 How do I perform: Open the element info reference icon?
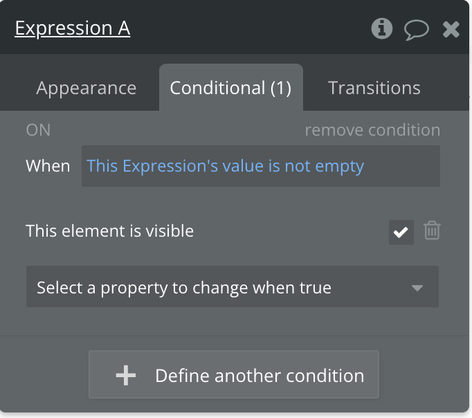[382, 28]
